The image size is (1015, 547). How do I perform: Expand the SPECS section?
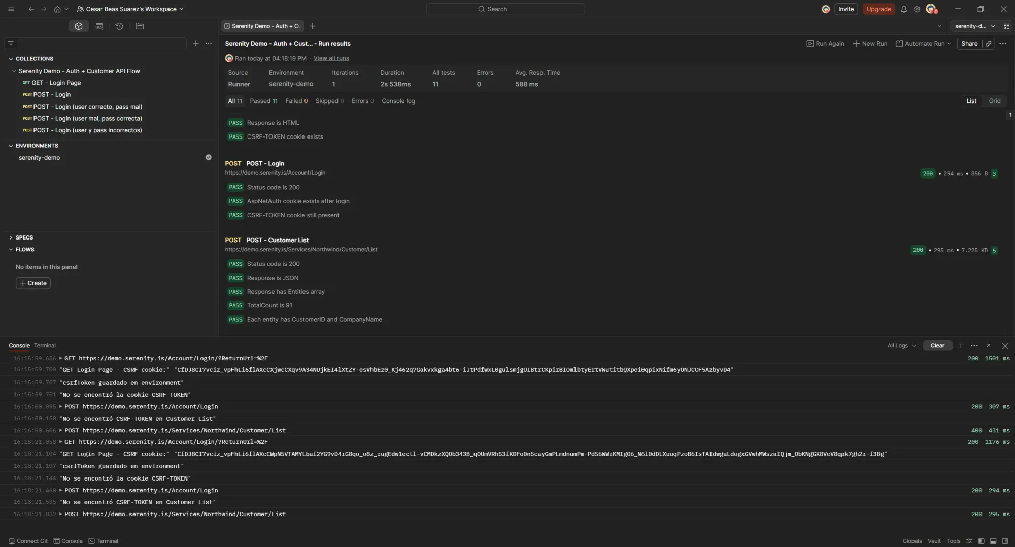tap(11, 237)
